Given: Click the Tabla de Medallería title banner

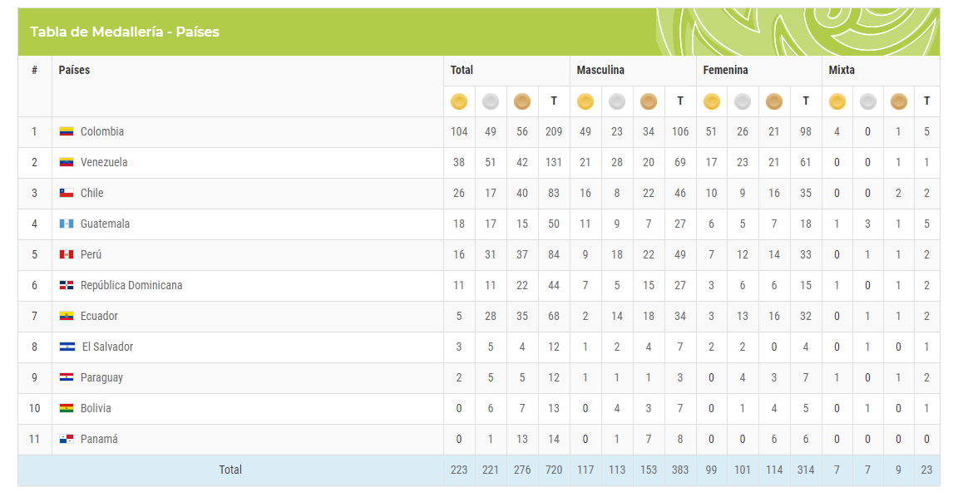Looking at the screenshot, I should tap(479, 32).
